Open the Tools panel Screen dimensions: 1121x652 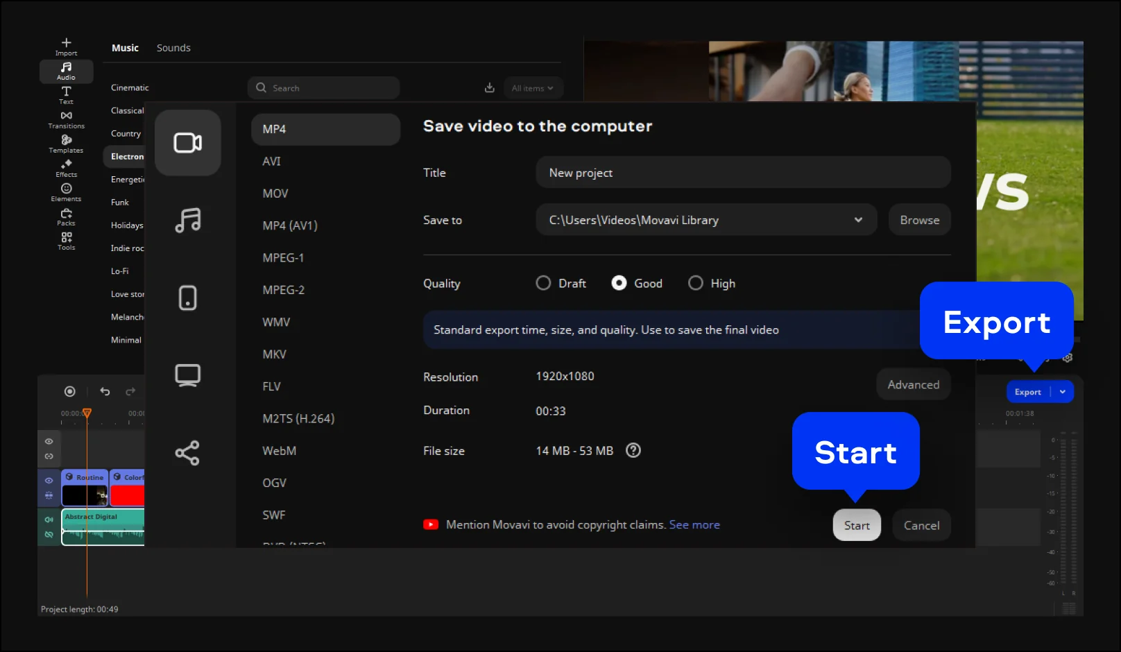coord(66,241)
